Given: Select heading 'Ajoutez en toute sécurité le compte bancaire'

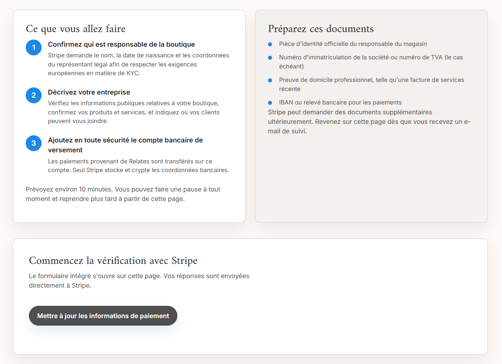Looking at the screenshot, I should [x=125, y=145].
